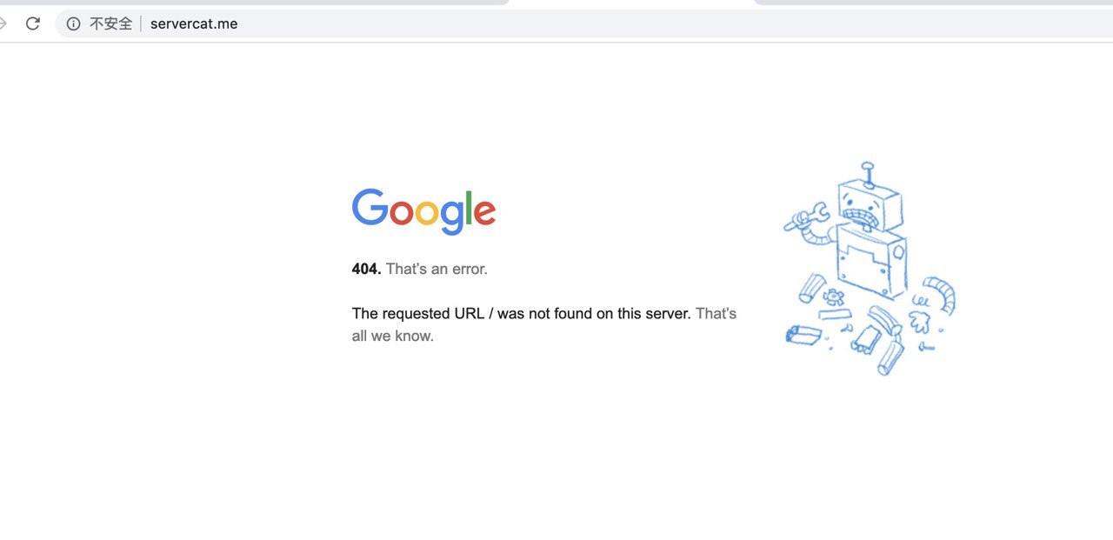The image size is (1113, 540).
Task: Click the bold 404. error code
Action: (x=366, y=269)
